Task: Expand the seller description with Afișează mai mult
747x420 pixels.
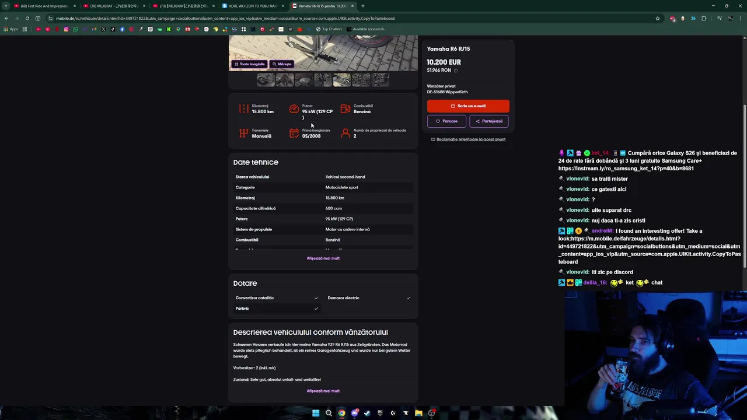Action: tap(323, 391)
